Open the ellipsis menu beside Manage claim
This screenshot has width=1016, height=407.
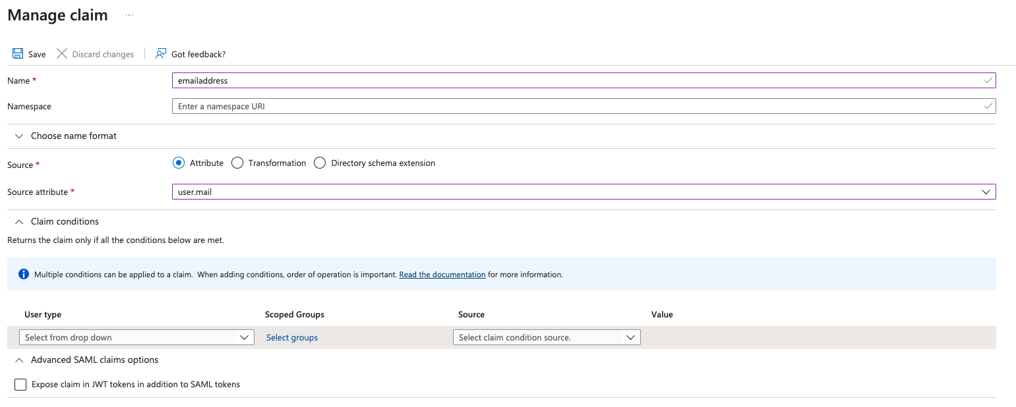tap(129, 16)
